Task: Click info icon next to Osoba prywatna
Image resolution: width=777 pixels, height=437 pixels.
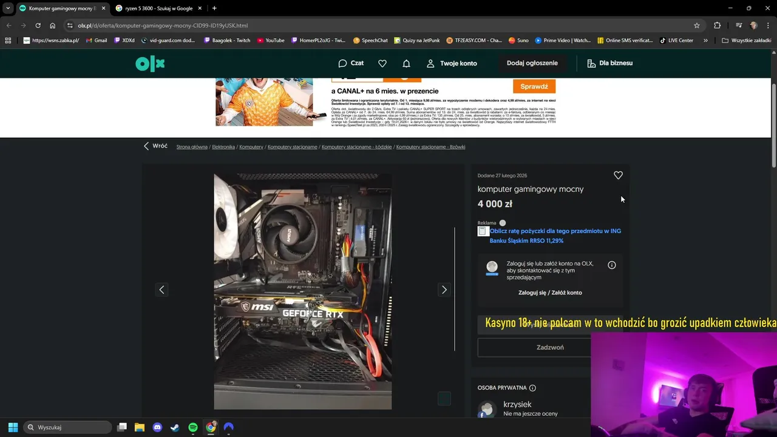Action: pos(532,388)
